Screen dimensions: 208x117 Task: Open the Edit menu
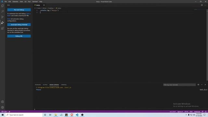point(9,2)
